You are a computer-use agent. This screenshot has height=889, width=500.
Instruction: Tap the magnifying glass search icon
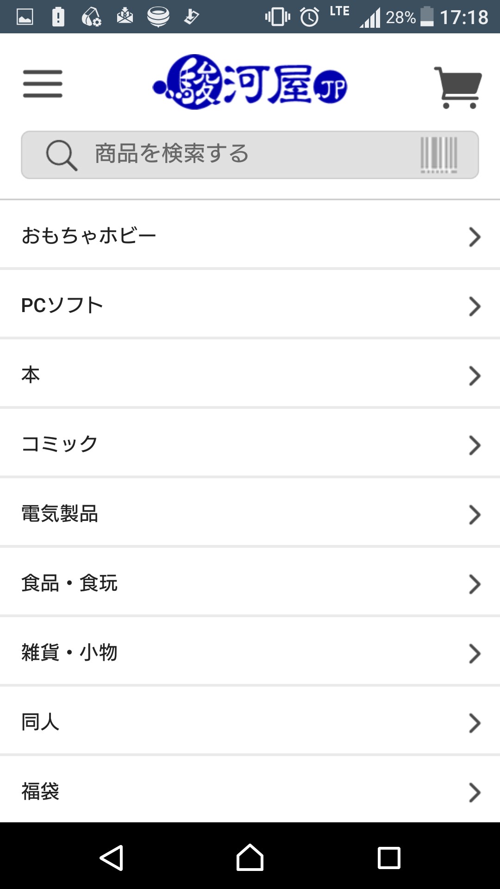[x=61, y=155]
